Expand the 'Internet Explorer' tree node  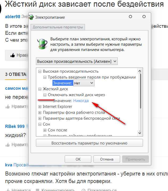40,107
